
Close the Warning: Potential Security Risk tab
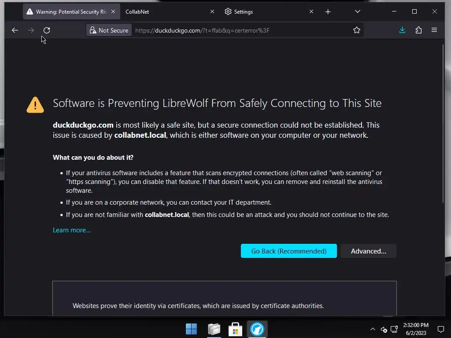[113, 11]
